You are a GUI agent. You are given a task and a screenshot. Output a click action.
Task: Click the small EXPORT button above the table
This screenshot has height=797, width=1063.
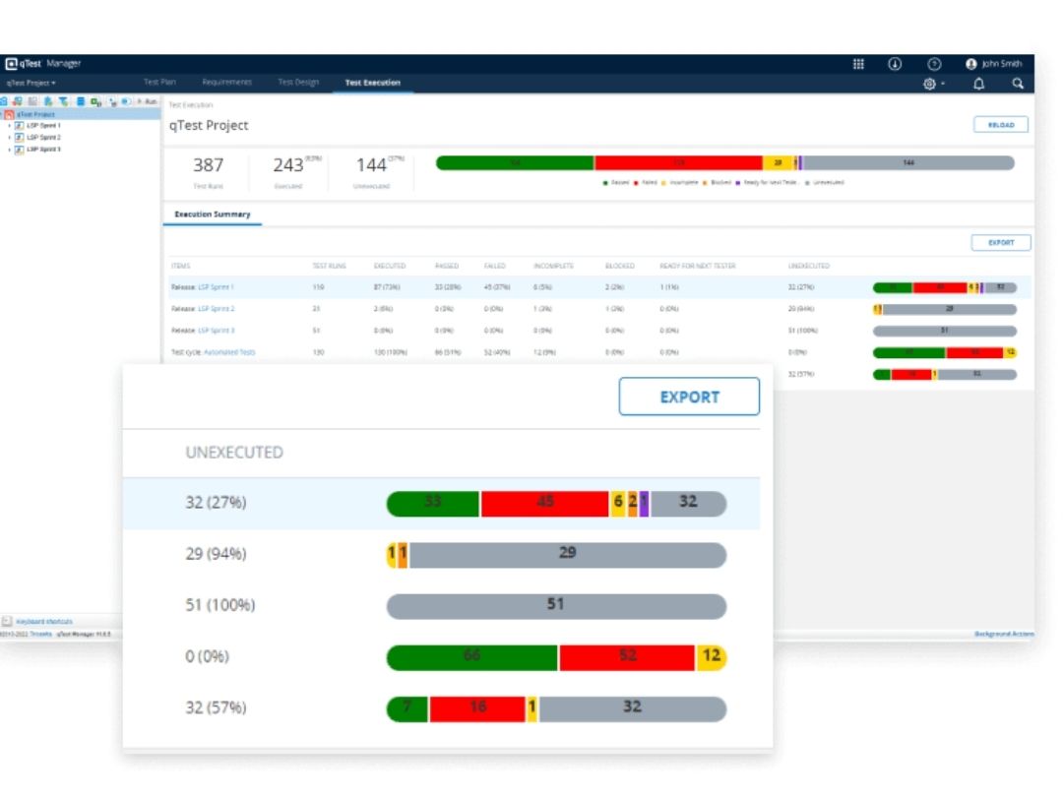coord(1001,243)
